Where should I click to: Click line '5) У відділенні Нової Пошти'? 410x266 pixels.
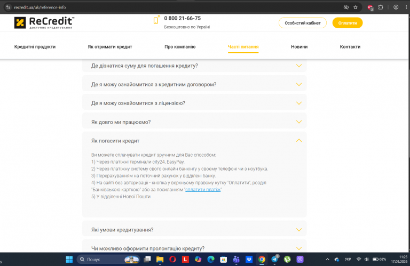click(121, 197)
